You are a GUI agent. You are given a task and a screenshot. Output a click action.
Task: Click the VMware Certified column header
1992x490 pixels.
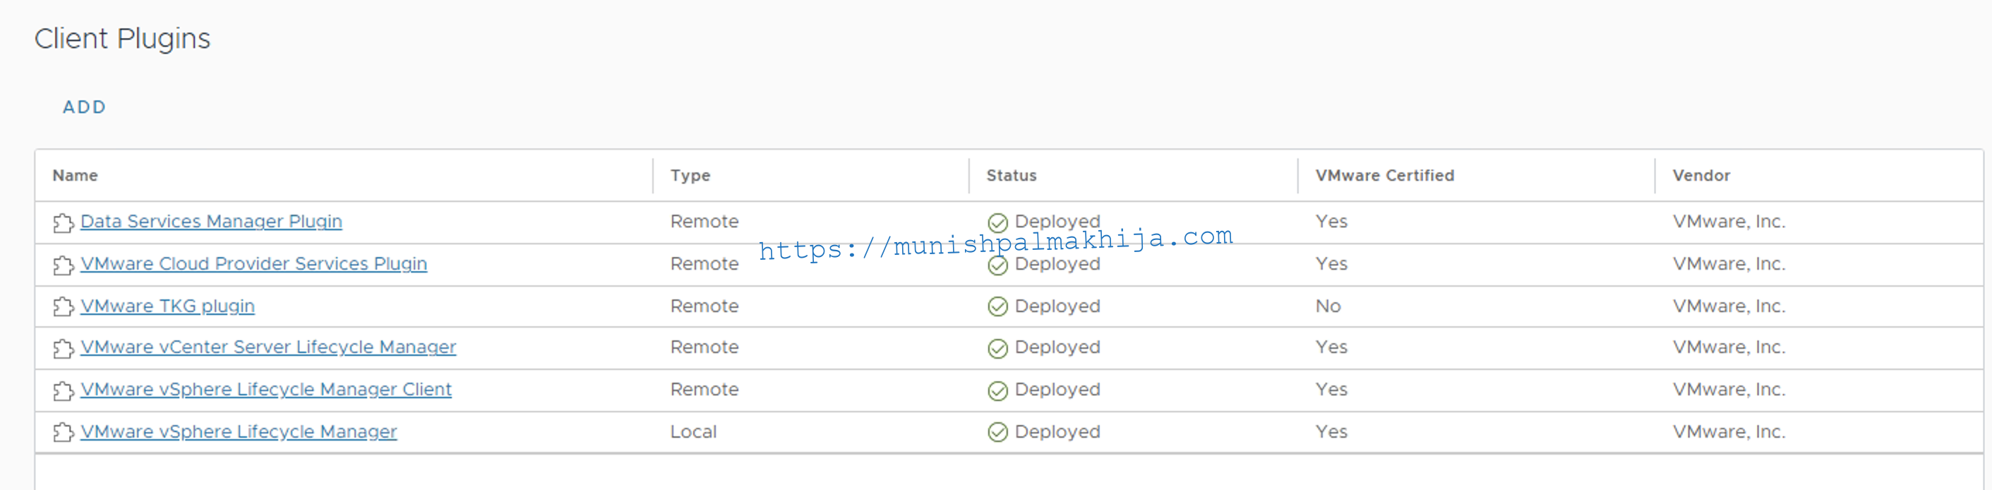1384,175
